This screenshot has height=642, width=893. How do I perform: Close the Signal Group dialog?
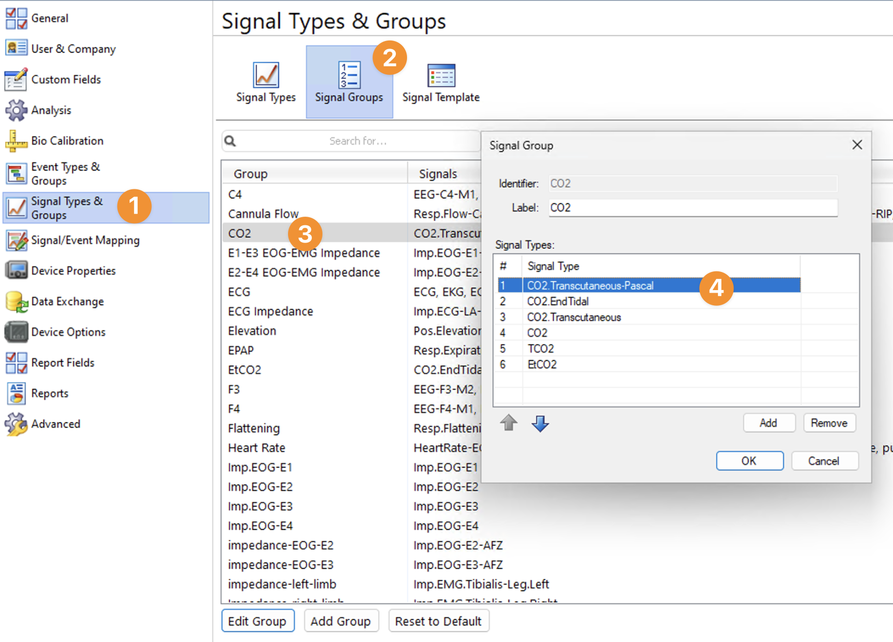coord(857,145)
